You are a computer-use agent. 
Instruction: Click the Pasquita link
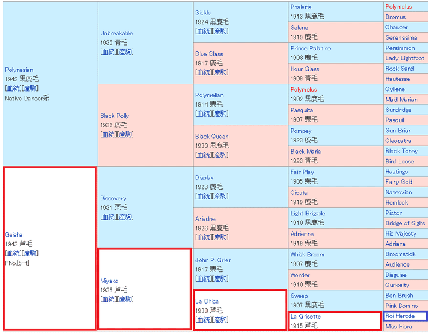[302, 110]
